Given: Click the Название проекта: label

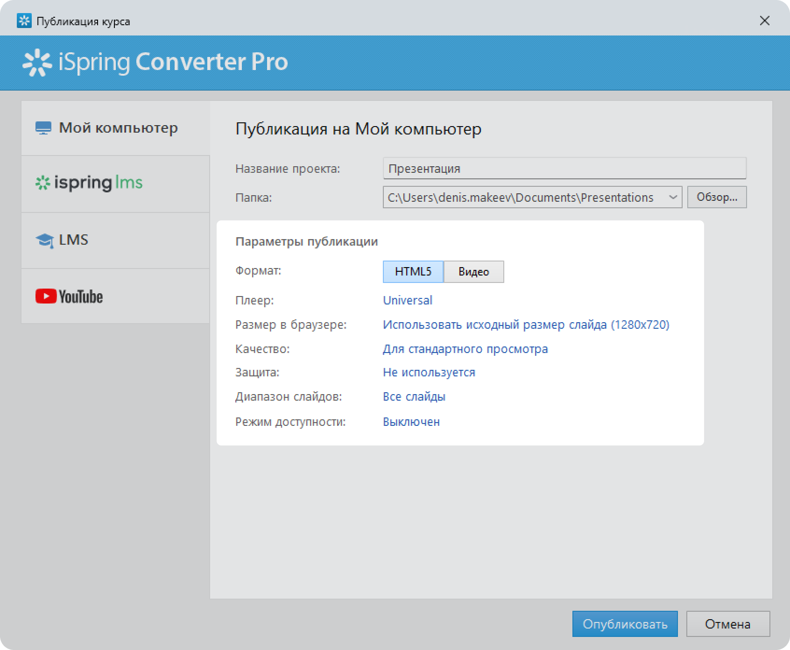Looking at the screenshot, I should [288, 169].
